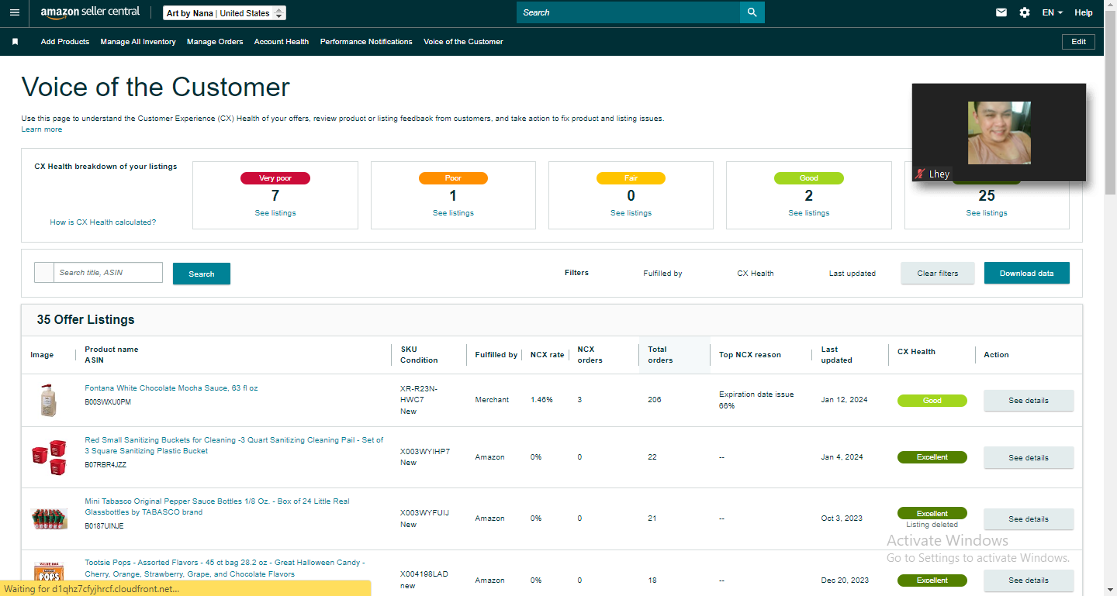Expand the EN language dropdown
Viewport: 1117px width, 596px height.
[1052, 12]
